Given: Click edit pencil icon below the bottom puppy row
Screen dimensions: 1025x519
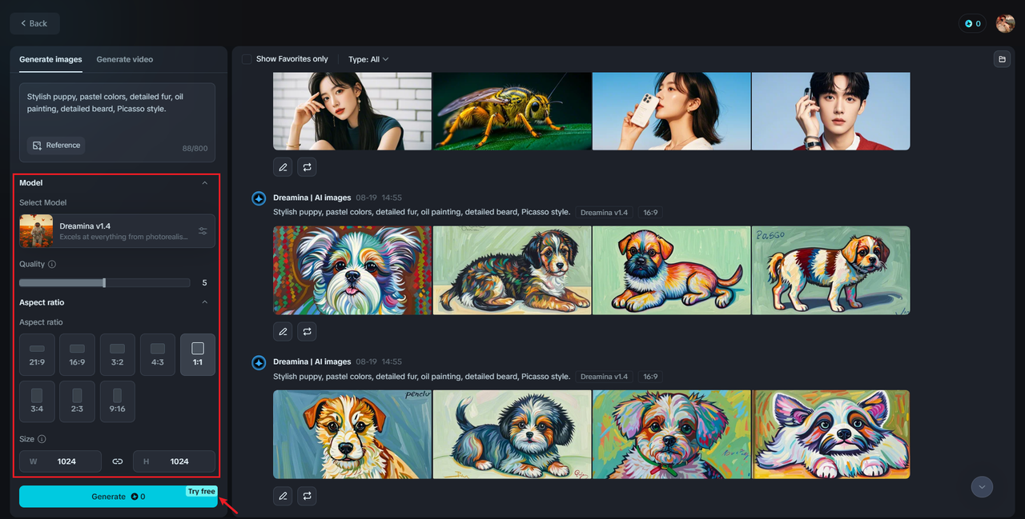Looking at the screenshot, I should 283,496.
